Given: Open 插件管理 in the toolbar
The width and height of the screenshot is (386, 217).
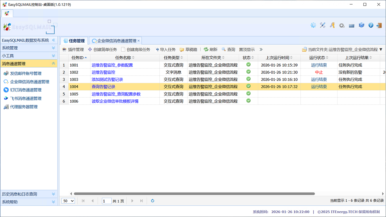Looking at the screenshot, I should coord(73,49).
